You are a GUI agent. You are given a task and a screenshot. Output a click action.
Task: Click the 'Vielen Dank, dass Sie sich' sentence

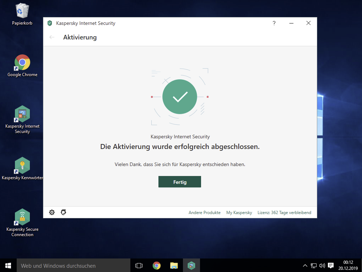[180, 164]
